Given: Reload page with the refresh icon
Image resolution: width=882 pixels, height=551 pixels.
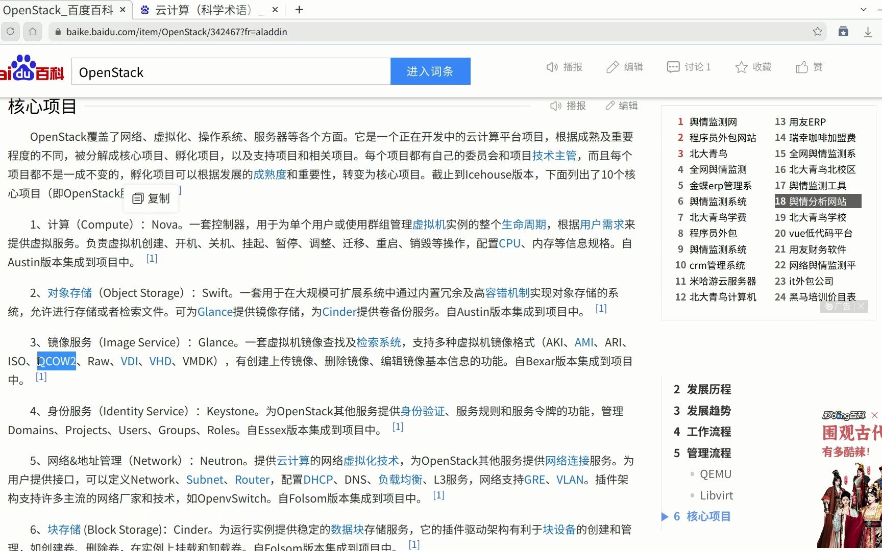Looking at the screenshot, I should pyautogui.click(x=10, y=32).
